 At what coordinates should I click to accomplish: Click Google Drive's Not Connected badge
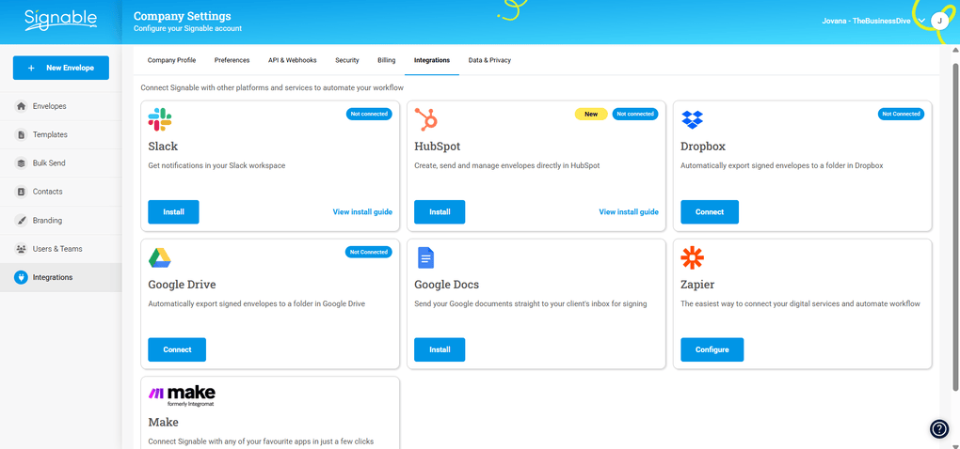[369, 252]
